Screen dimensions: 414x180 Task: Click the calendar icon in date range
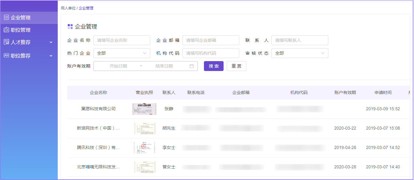pos(192,66)
